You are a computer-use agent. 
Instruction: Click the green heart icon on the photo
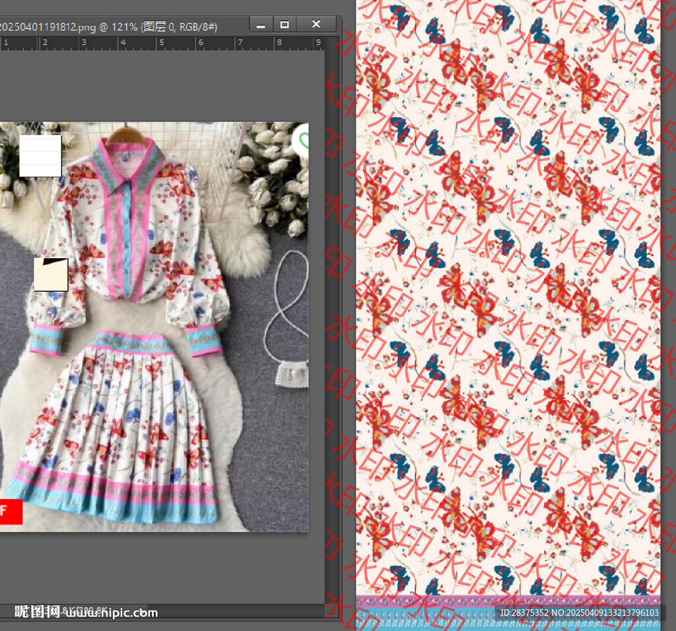(x=303, y=140)
